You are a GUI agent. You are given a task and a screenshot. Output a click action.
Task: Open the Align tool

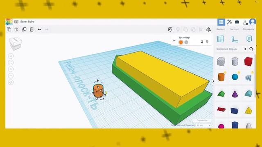pos(201,29)
